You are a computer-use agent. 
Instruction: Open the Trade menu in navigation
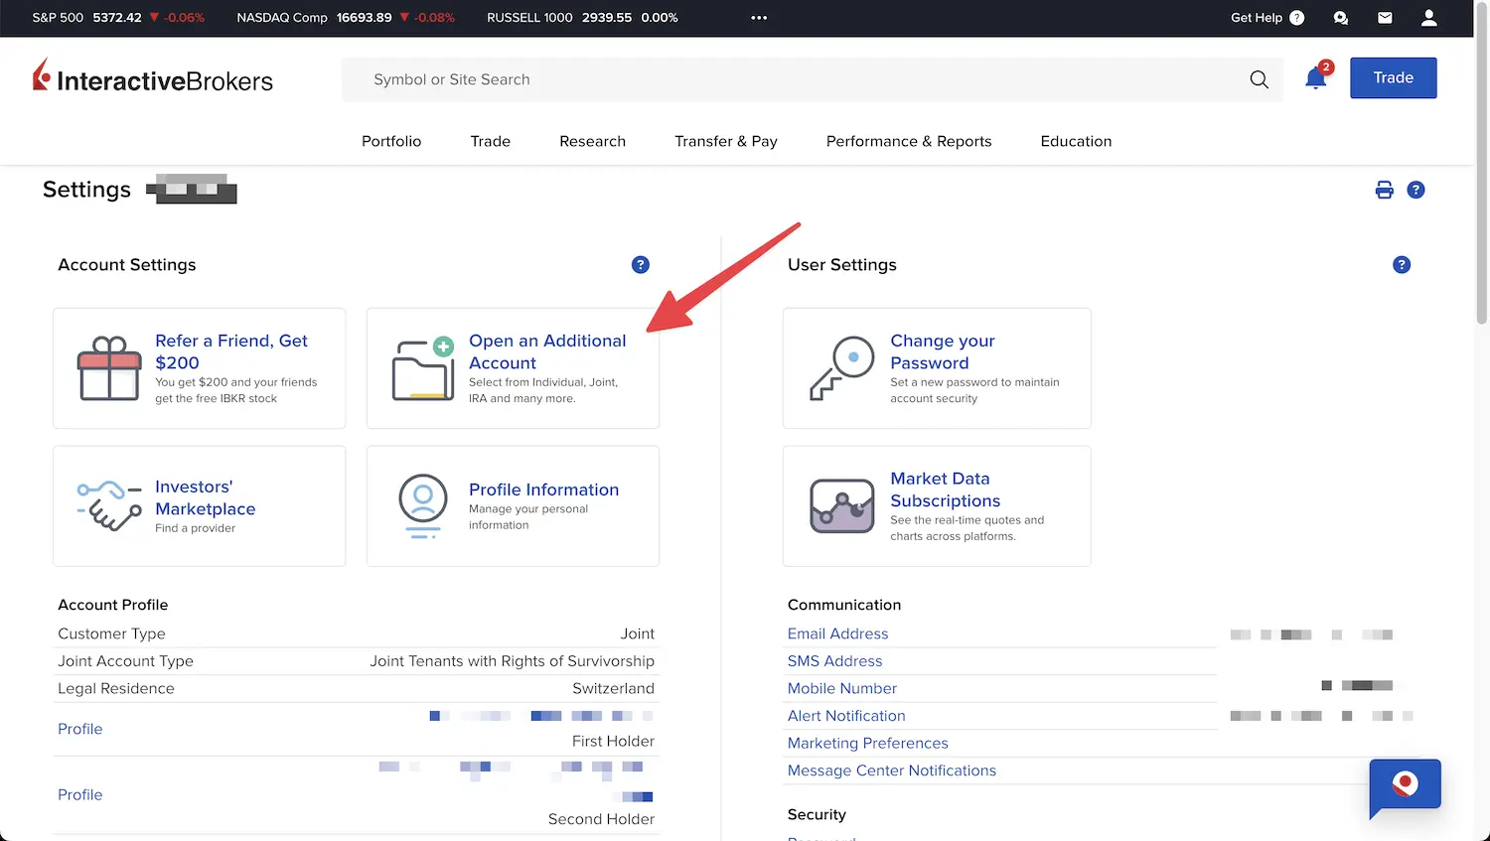click(x=490, y=141)
